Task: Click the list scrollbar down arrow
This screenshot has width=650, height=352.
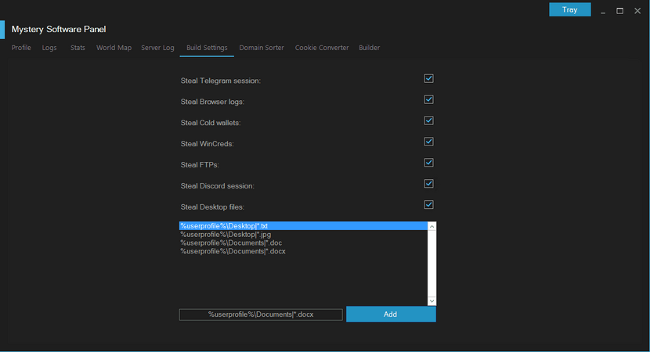Action: tap(432, 301)
